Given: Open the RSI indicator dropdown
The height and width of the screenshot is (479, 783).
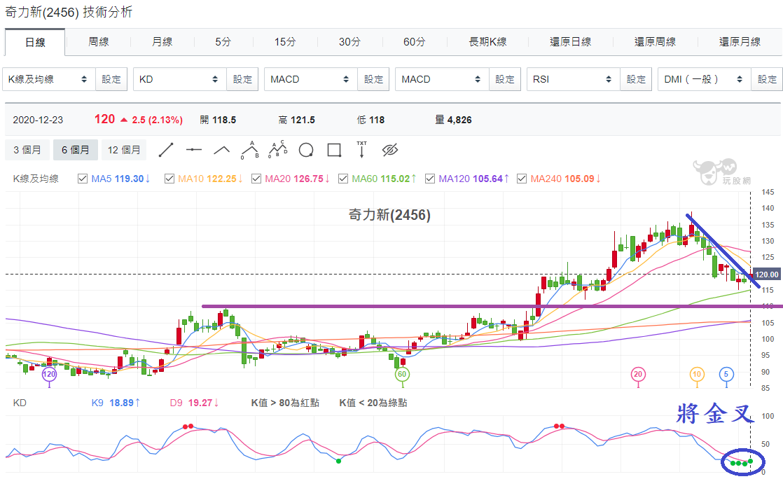Looking at the screenshot, I should [574, 79].
